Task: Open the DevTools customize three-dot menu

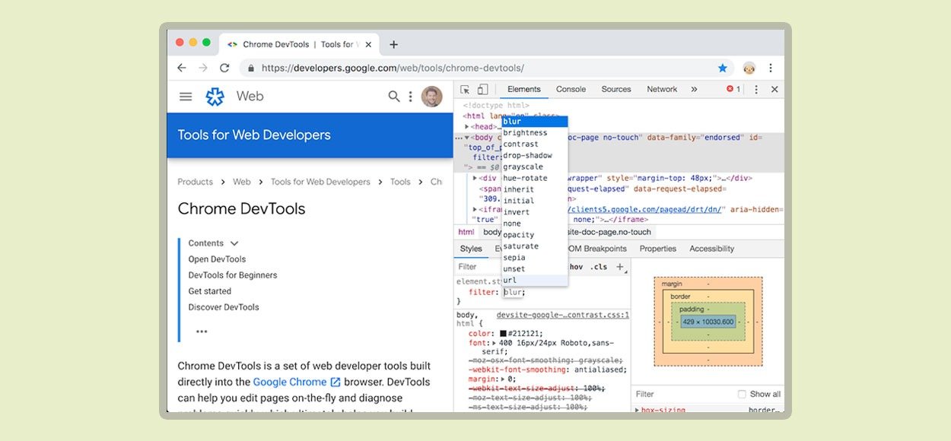Action: pyautogui.click(x=756, y=90)
